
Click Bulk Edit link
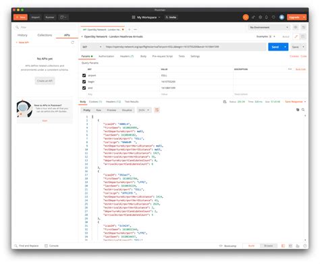pyautogui.click(x=300, y=70)
